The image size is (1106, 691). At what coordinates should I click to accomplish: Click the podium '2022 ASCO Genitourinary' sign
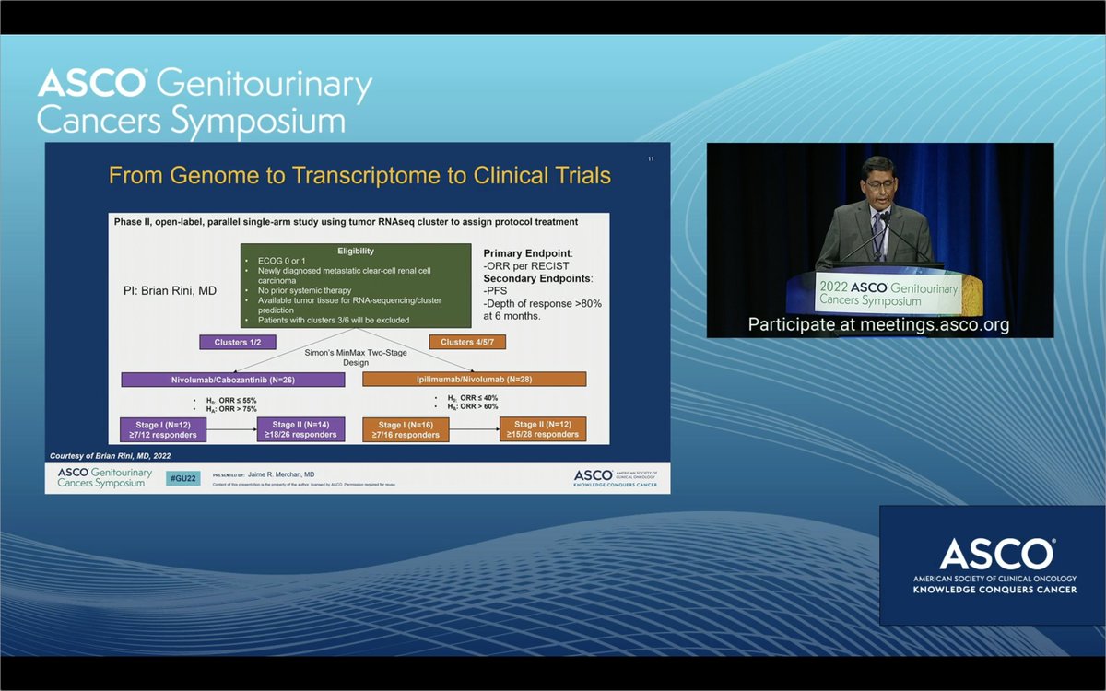(888, 295)
